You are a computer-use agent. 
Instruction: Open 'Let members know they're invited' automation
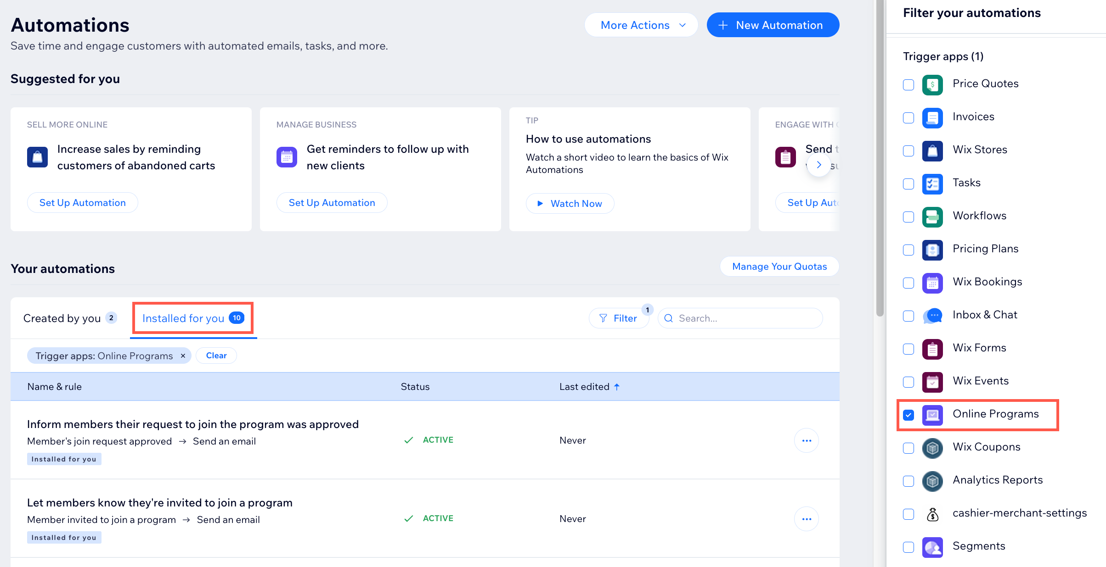click(x=160, y=503)
